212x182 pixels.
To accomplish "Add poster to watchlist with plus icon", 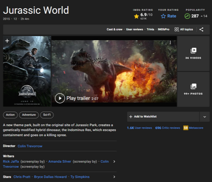I will click(x=7, y=41).
